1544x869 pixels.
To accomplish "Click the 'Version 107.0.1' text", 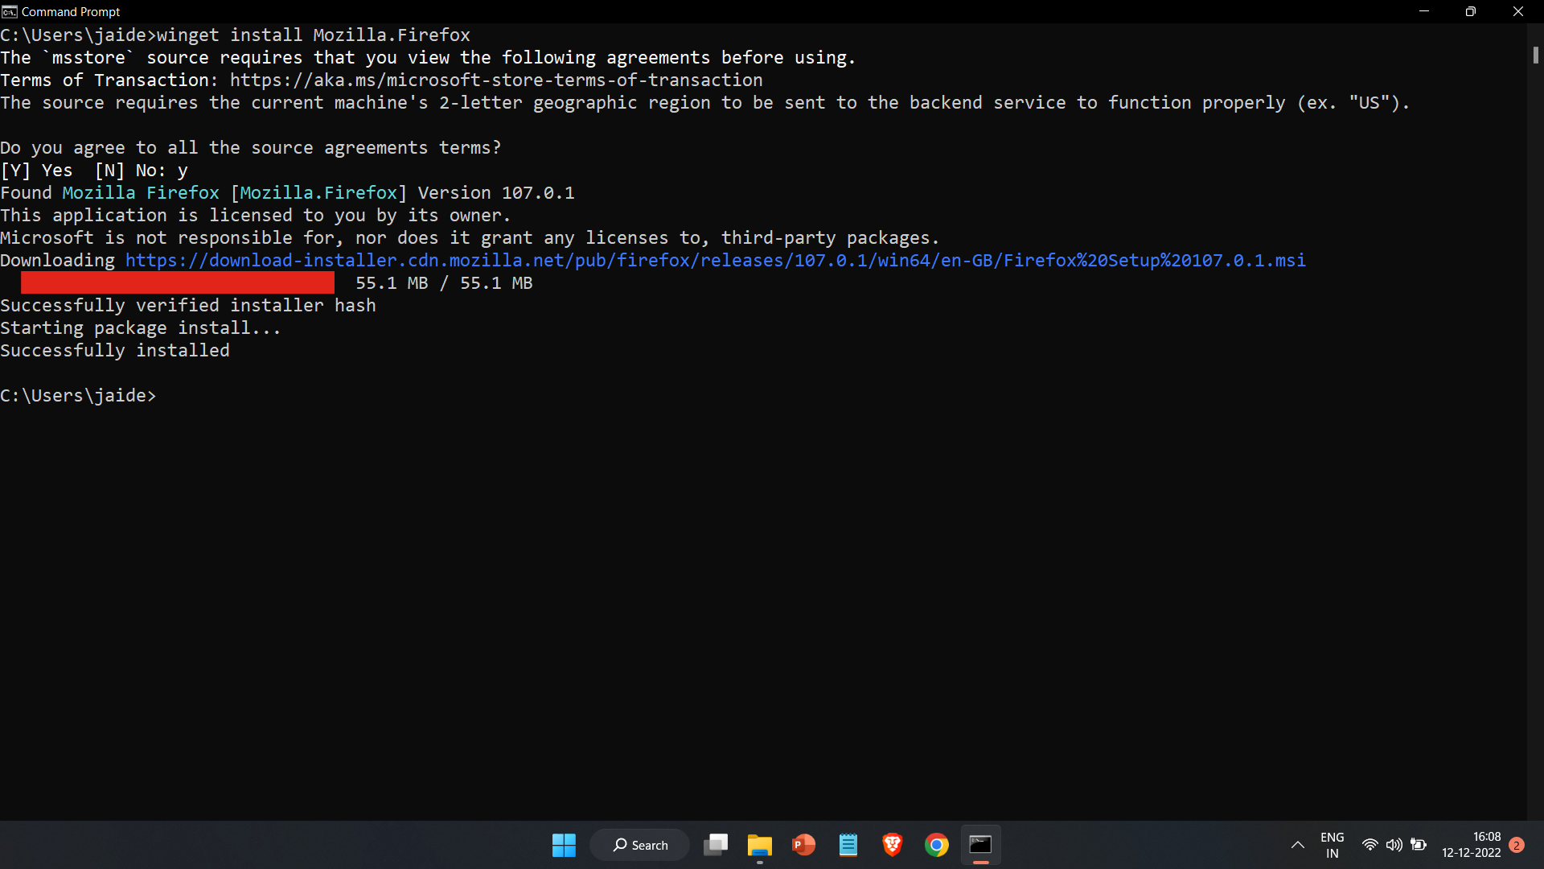I will [496, 193].
